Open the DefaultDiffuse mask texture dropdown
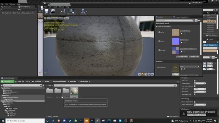The image size is (219, 123). (189, 49)
